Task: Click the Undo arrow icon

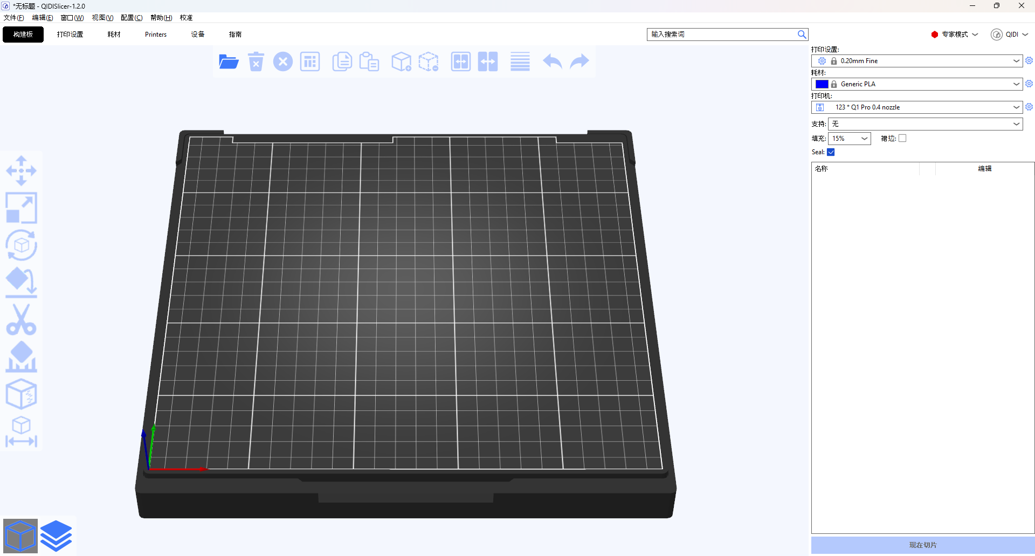Action: click(x=552, y=62)
